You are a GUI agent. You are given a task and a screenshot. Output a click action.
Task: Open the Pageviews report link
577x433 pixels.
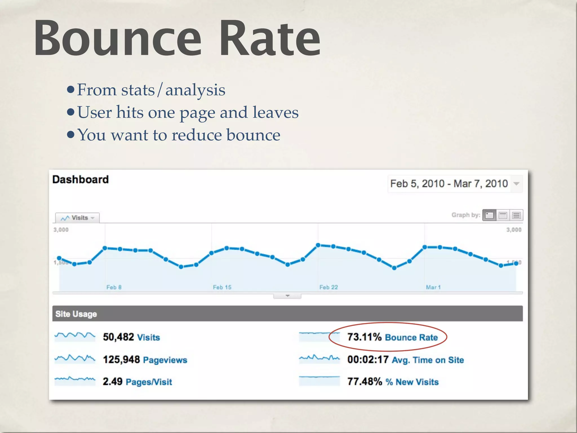pyautogui.click(x=165, y=360)
